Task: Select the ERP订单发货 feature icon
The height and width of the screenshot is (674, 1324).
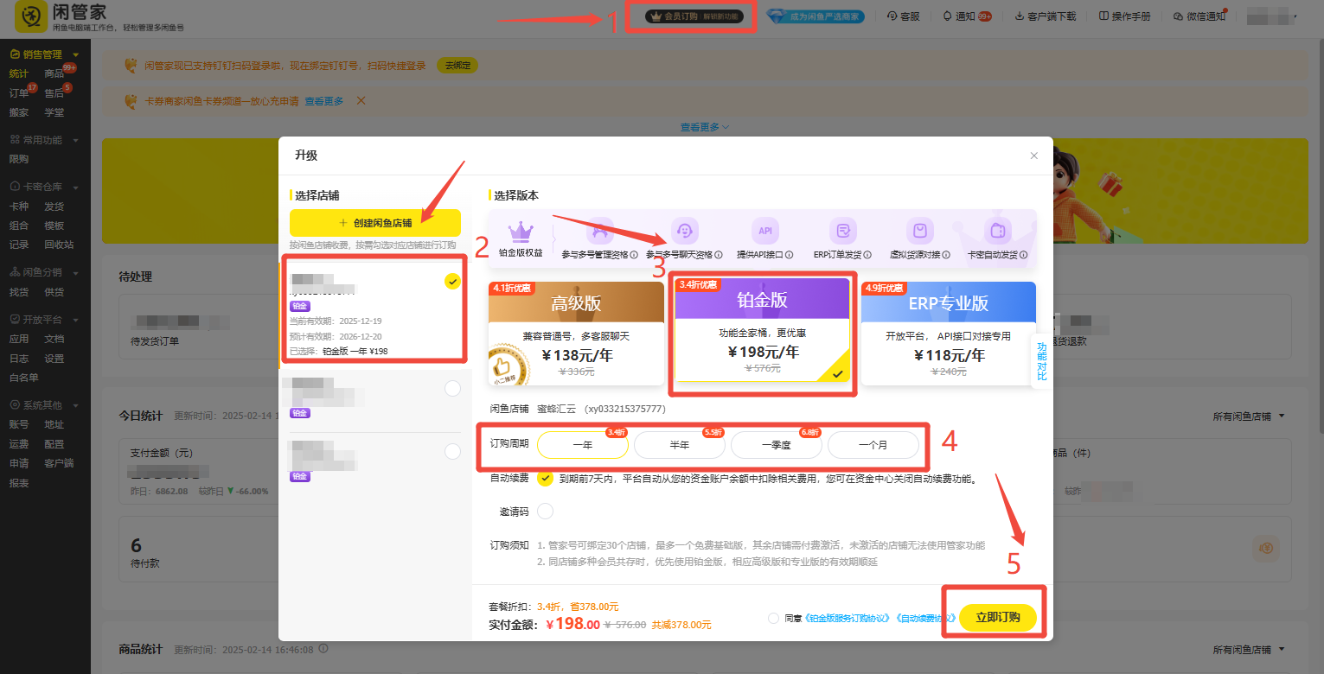Action: [x=841, y=231]
